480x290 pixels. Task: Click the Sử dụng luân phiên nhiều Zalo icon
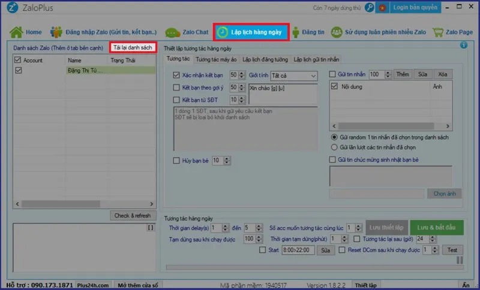[x=336, y=32]
